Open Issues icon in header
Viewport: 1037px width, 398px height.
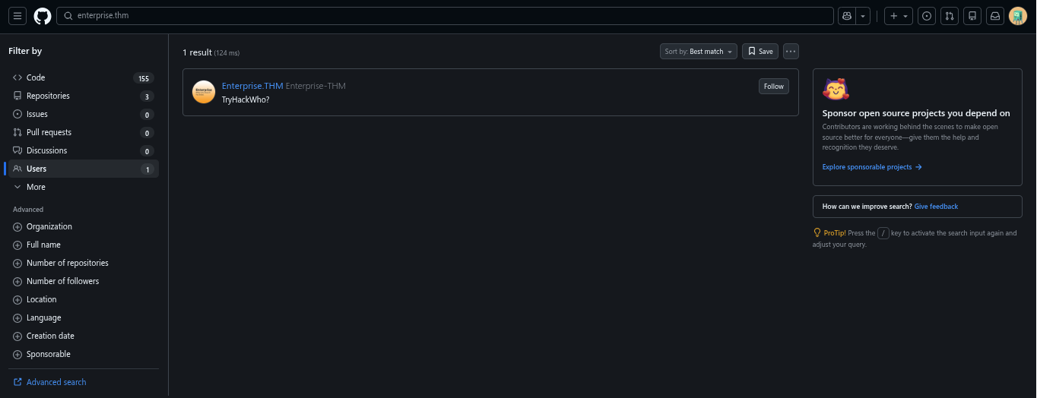[927, 16]
